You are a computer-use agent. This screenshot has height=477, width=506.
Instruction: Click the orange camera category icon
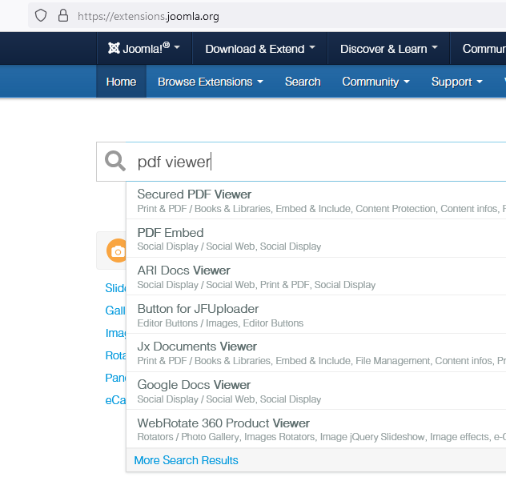(117, 251)
